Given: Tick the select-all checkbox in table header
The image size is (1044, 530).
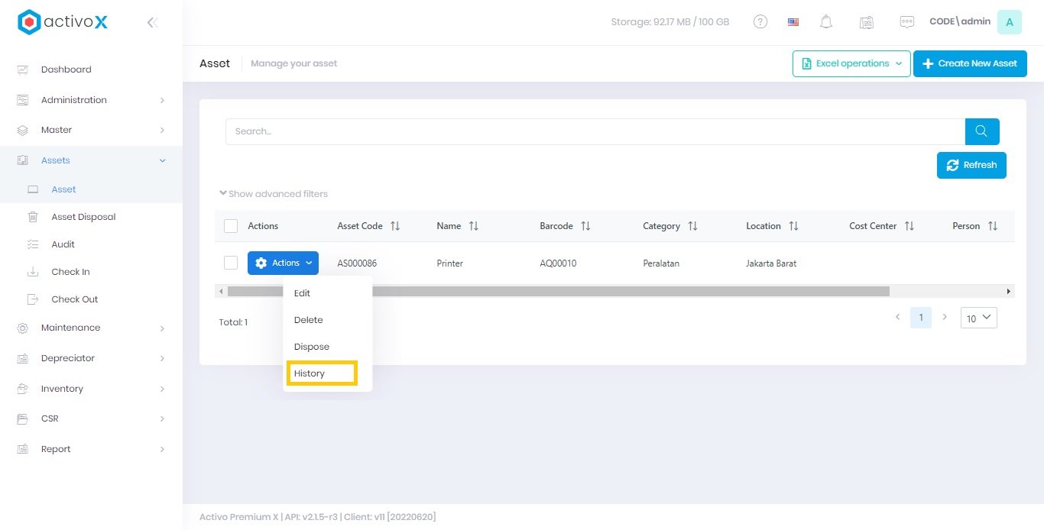Looking at the screenshot, I should point(231,226).
